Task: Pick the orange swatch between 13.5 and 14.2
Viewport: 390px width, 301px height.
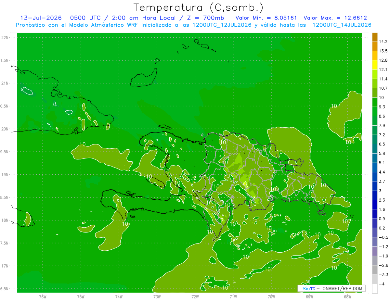Action: (375, 46)
